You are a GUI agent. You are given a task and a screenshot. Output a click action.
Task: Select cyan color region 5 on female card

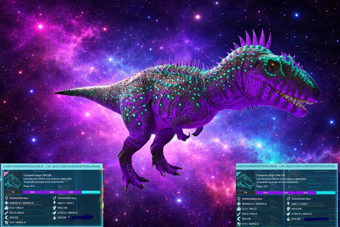coord(91,192)
